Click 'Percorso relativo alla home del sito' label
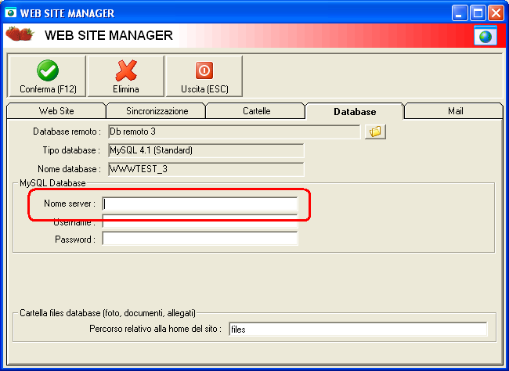Image resolution: width=509 pixels, height=371 pixels. tap(155, 329)
